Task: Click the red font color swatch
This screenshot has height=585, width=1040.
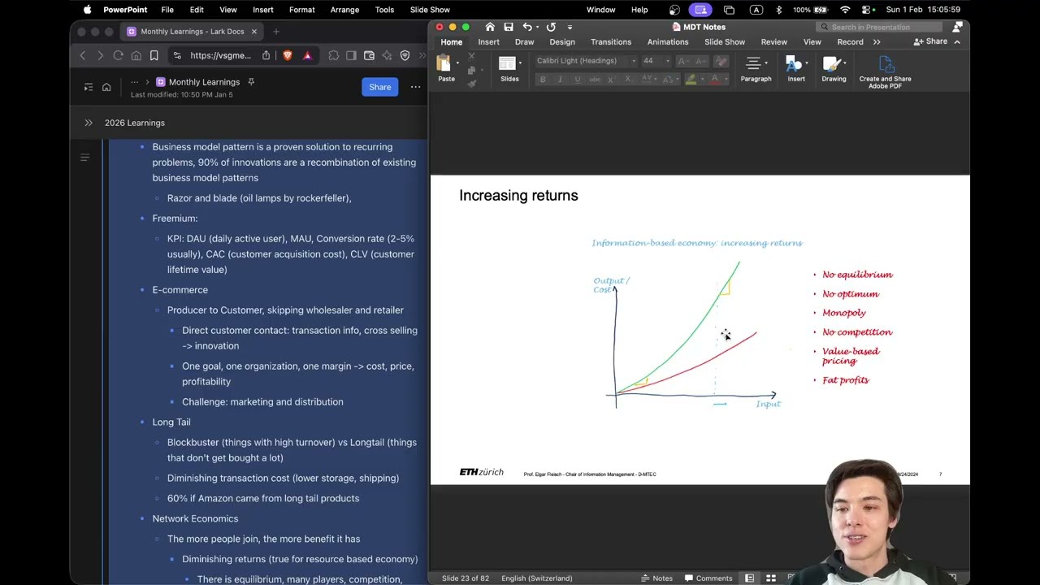Action: coord(714,80)
